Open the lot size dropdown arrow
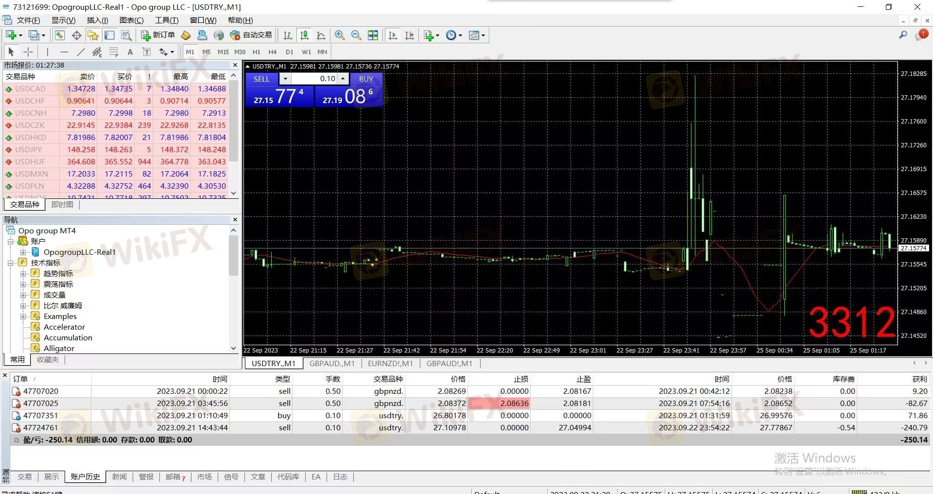The width and height of the screenshot is (933, 494). click(x=285, y=79)
